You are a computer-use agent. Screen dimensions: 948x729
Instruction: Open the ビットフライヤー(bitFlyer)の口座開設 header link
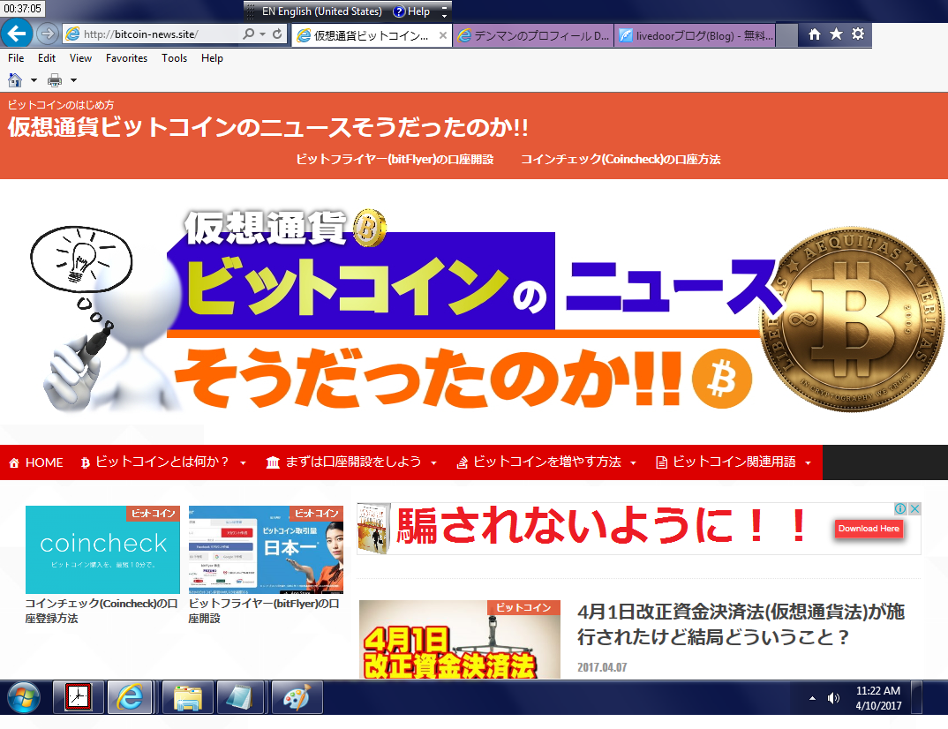click(x=395, y=159)
